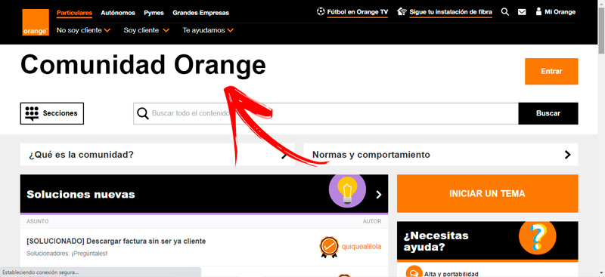Image resolution: width=605 pixels, height=277 pixels.
Task: Click the chat bubble icon beside Alta y portabilidad
Action: click(x=414, y=272)
